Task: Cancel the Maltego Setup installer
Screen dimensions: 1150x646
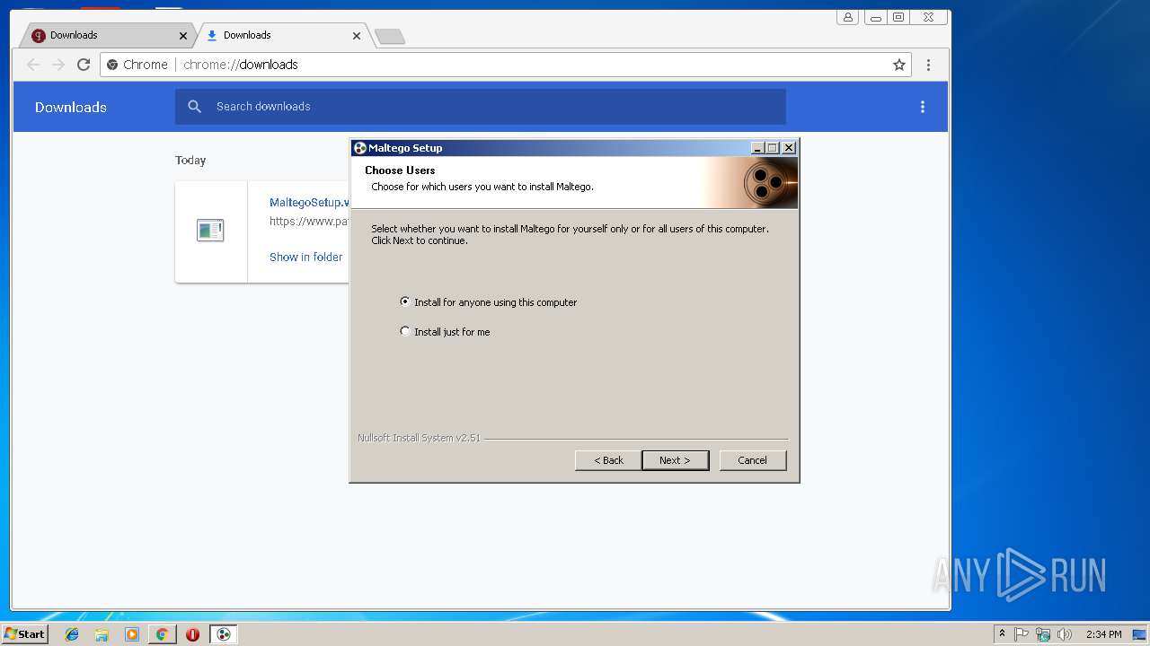Action: 753,460
